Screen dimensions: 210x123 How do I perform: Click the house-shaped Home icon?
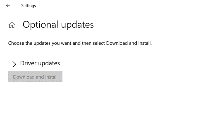pyautogui.click(x=12, y=25)
